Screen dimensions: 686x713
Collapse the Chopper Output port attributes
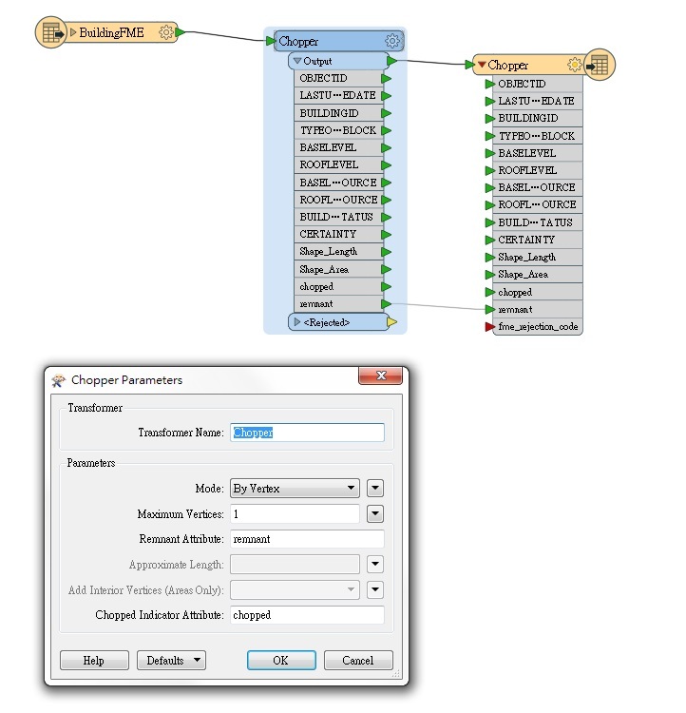point(297,61)
